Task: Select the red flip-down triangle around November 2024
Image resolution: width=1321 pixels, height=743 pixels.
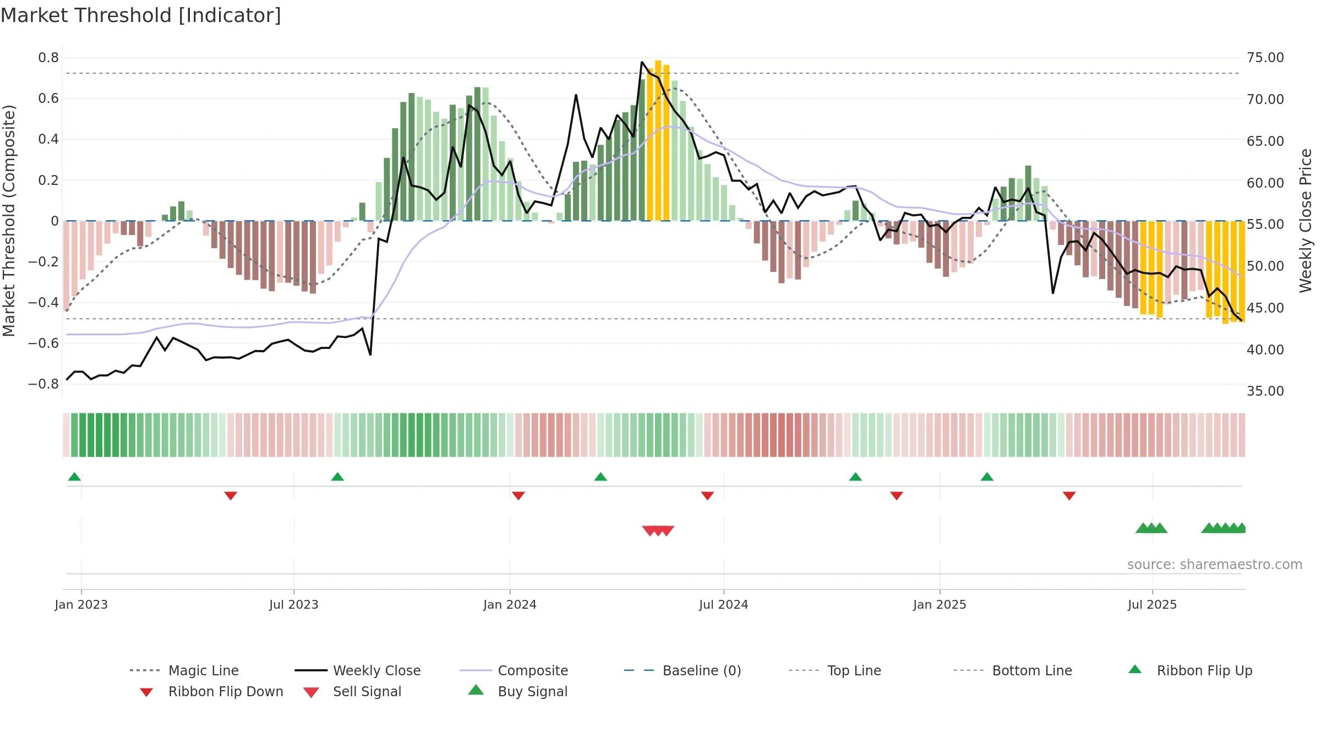Action: tap(897, 496)
